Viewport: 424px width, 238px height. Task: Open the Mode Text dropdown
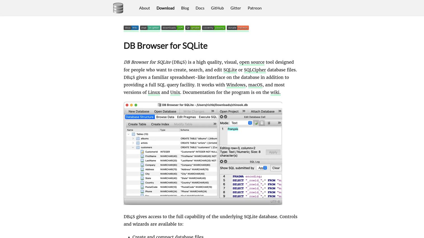coord(241,123)
